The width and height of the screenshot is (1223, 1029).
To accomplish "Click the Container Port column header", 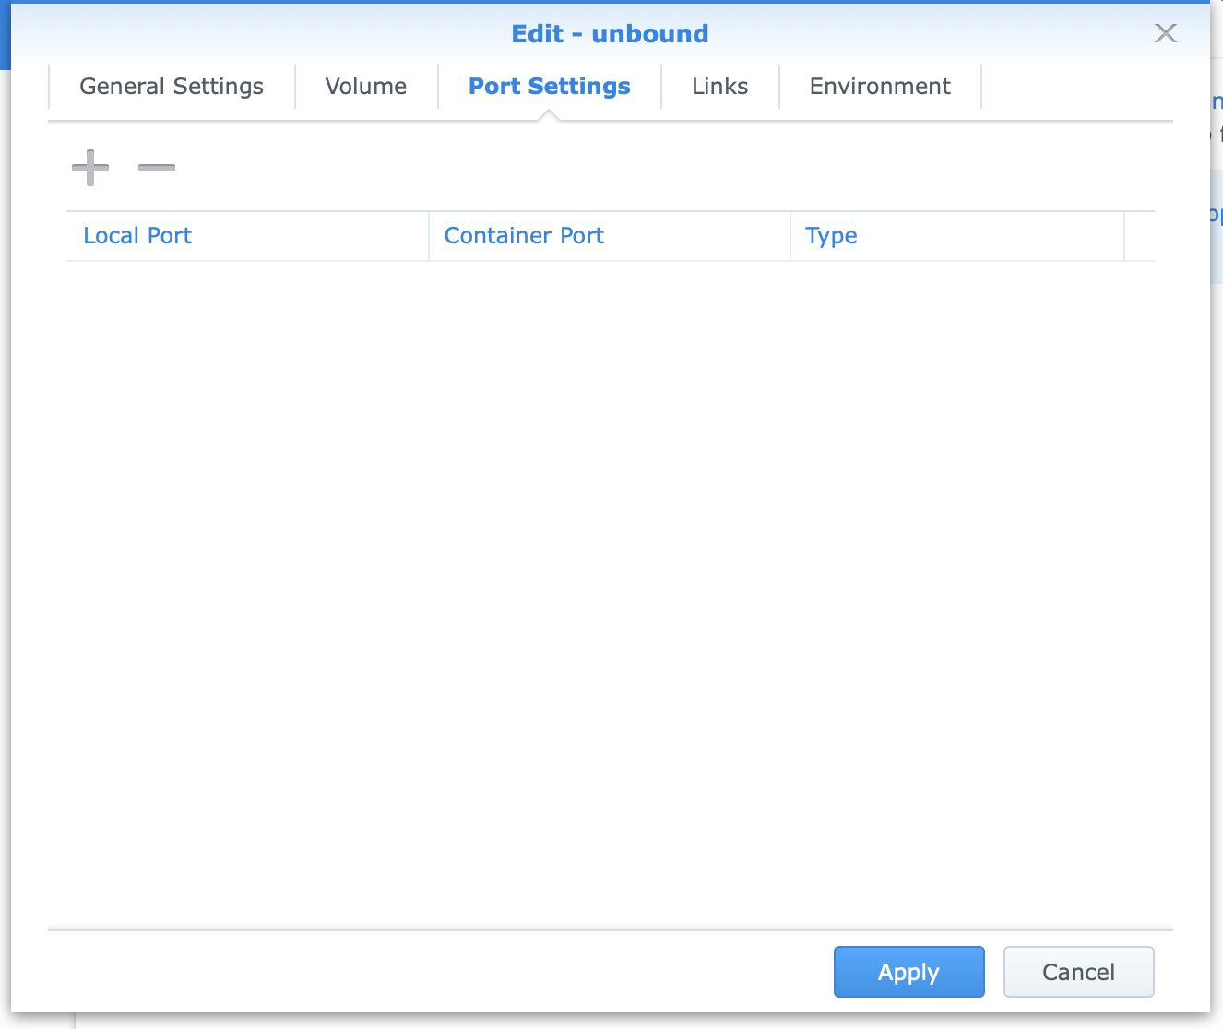I will click(x=524, y=236).
